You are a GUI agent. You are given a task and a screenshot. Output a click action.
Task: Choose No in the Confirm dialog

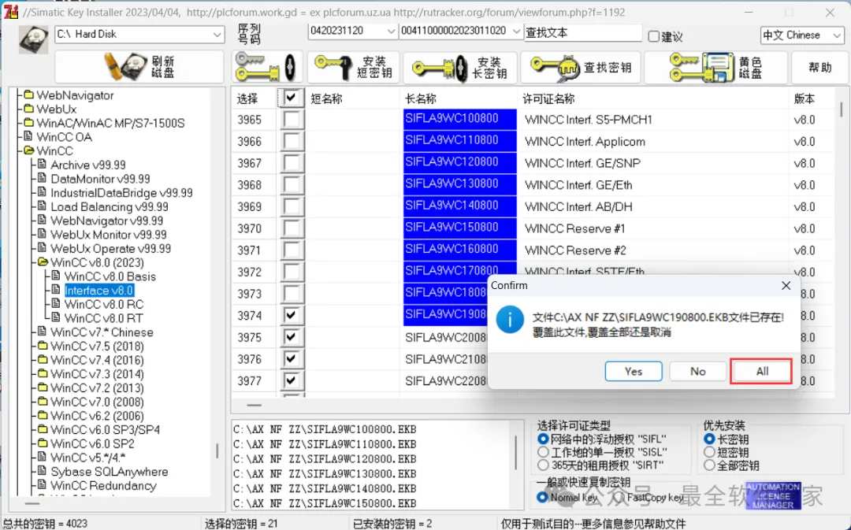pos(698,372)
